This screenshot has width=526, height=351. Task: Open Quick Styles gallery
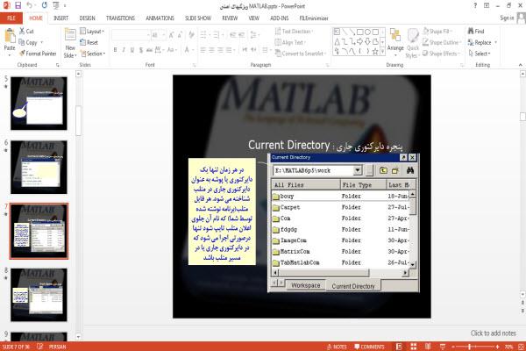412,43
